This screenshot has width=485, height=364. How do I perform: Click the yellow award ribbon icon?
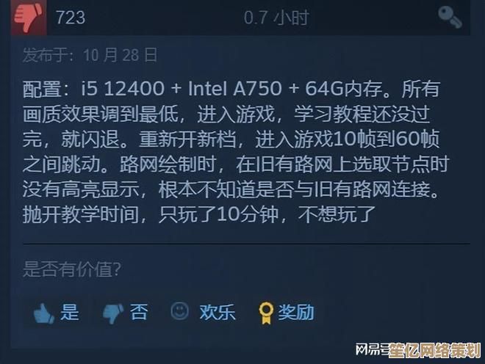click(x=265, y=313)
